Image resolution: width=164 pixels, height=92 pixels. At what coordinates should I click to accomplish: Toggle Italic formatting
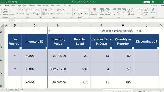[x=20, y=14]
